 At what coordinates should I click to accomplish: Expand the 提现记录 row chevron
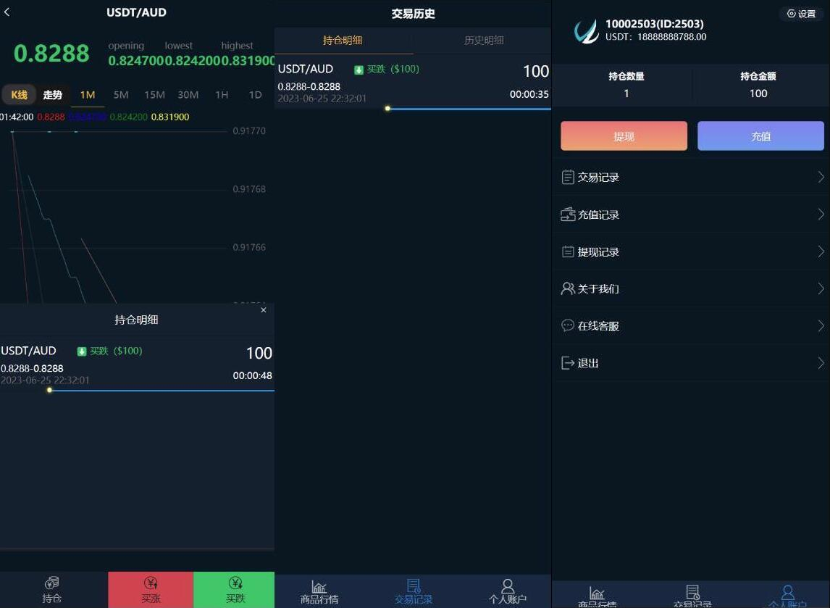coord(821,251)
